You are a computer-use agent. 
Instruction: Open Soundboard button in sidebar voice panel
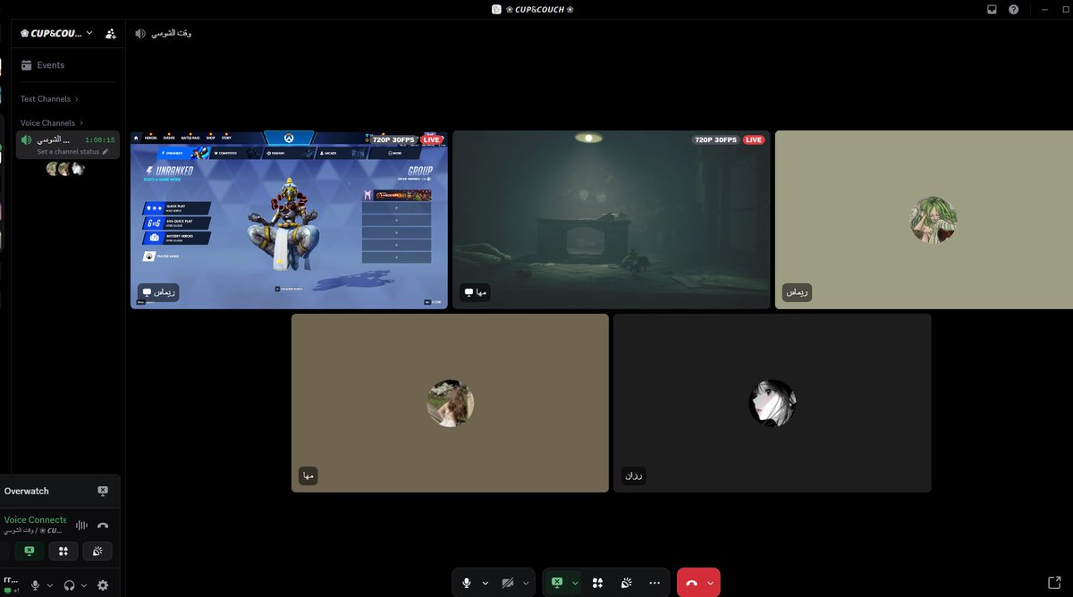point(97,551)
